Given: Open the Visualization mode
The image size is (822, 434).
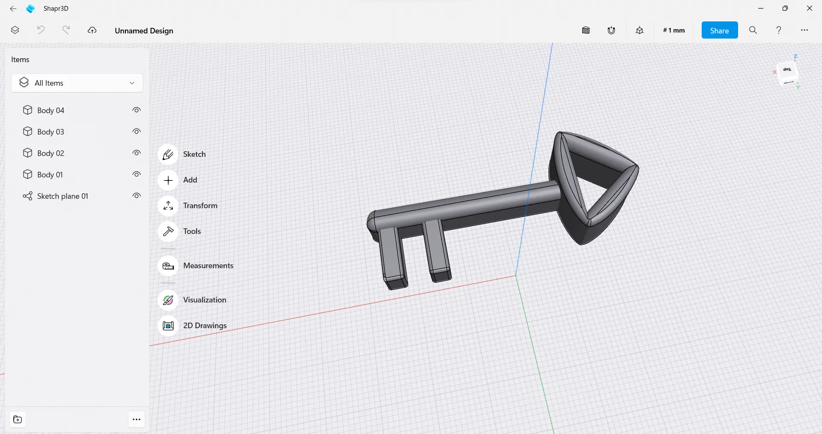Looking at the screenshot, I should point(168,300).
